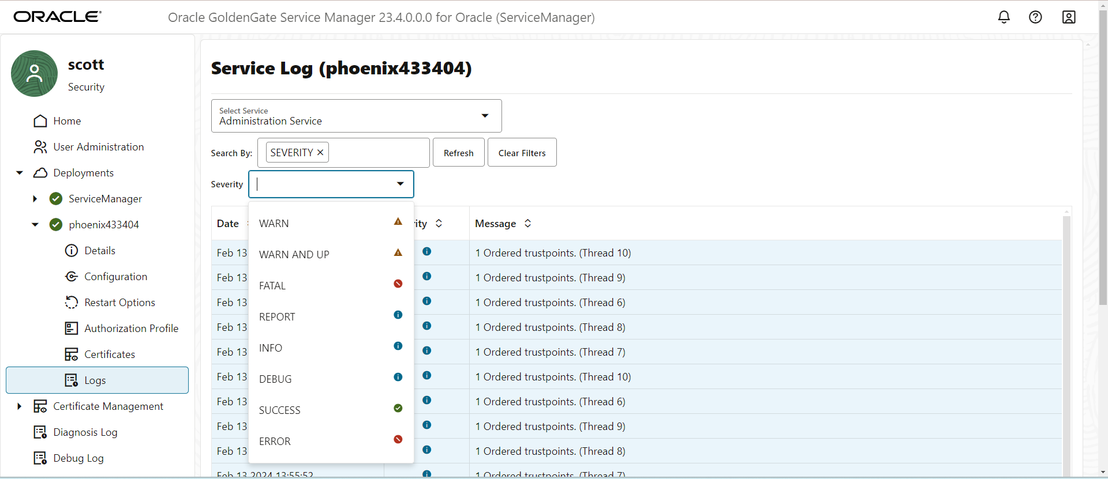Click the Date column header
Image resolution: width=1108 pixels, height=479 pixels.
(x=228, y=223)
